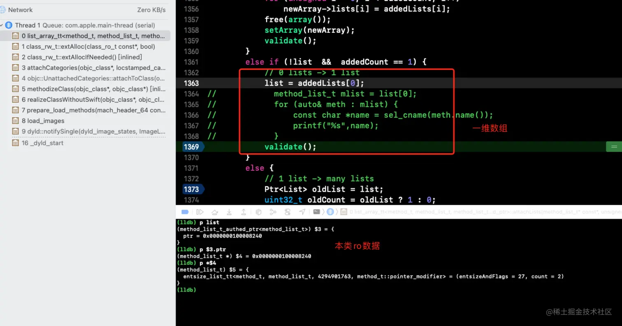622x326 pixels.
Task: Click the 'p *$4' console command
Action: tap(208, 263)
